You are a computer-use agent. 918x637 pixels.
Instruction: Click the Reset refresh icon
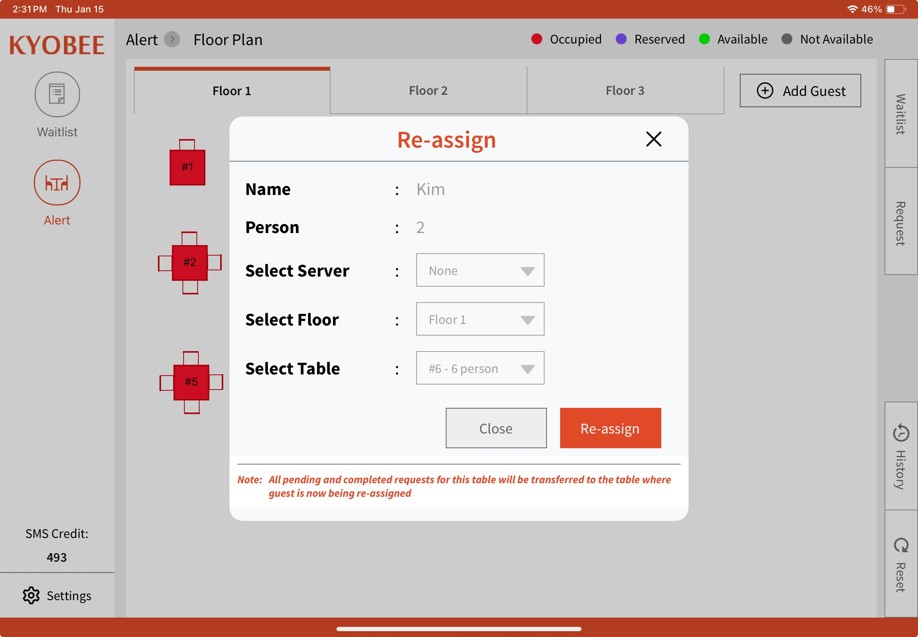tap(901, 545)
